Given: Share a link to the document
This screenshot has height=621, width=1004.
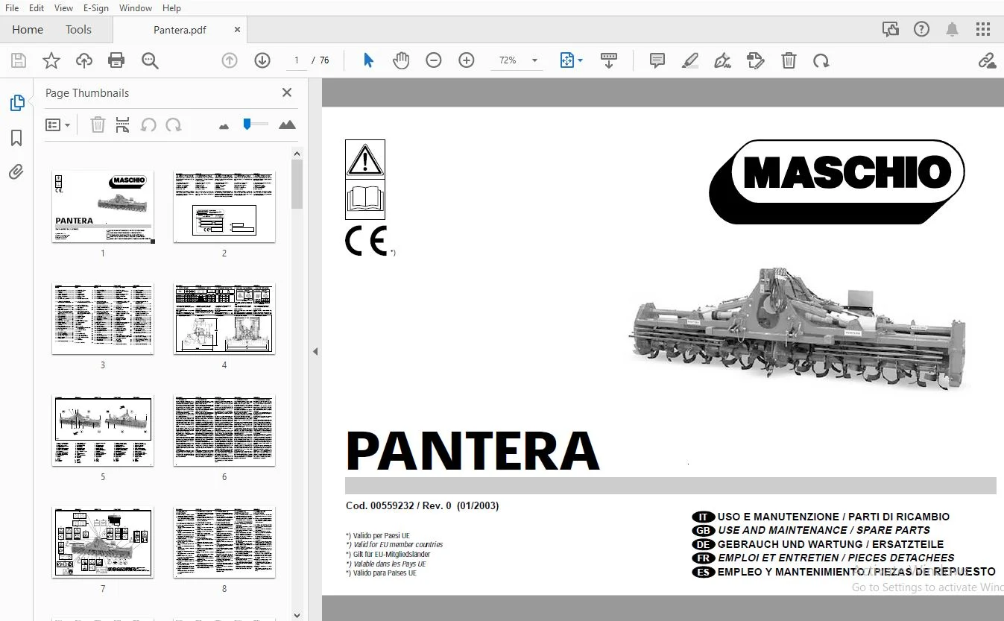Looking at the screenshot, I should [x=987, y=60].
